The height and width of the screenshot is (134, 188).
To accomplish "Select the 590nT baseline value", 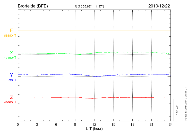I will [12, 80].
